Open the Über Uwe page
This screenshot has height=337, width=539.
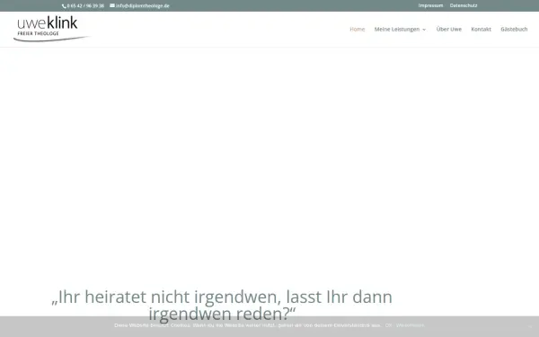(x=449, y=30)
